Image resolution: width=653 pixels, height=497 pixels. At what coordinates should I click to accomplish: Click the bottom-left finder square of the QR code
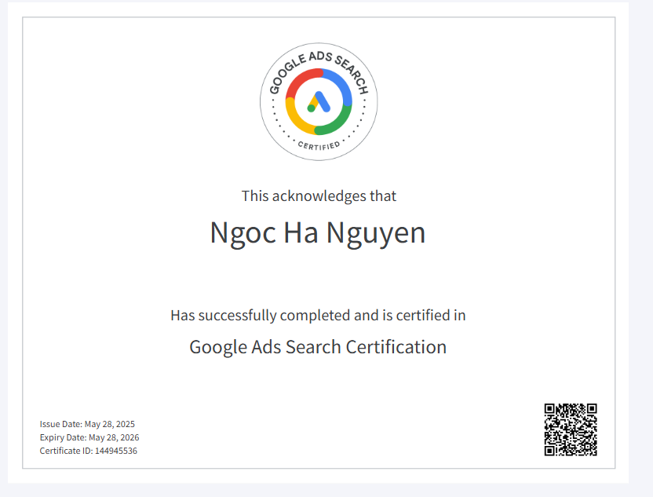(551, 450)
